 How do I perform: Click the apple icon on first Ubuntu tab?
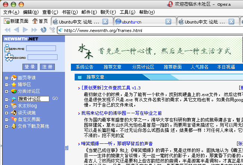[55, 22]
